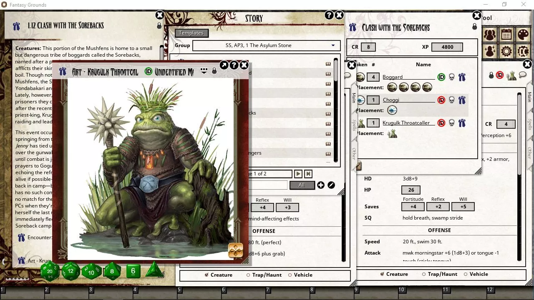534x300 pixels.
Task: Open the party sparkle sidebar icon
Action: pyautogui.click(x=490, y=51)
